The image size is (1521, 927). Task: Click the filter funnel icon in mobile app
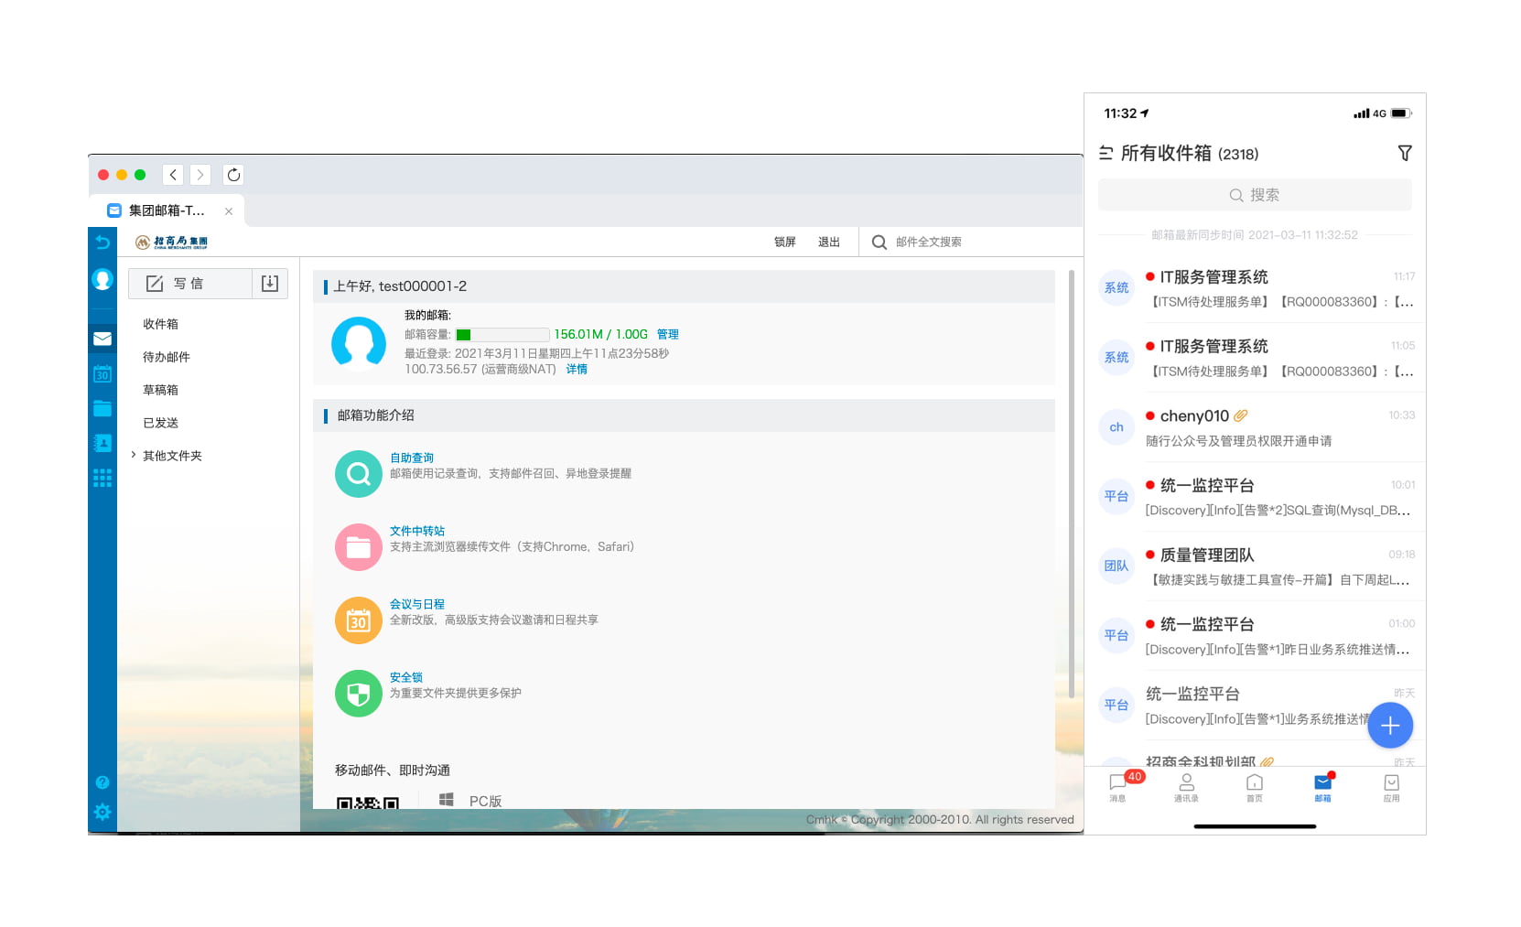coord(1405,153)
